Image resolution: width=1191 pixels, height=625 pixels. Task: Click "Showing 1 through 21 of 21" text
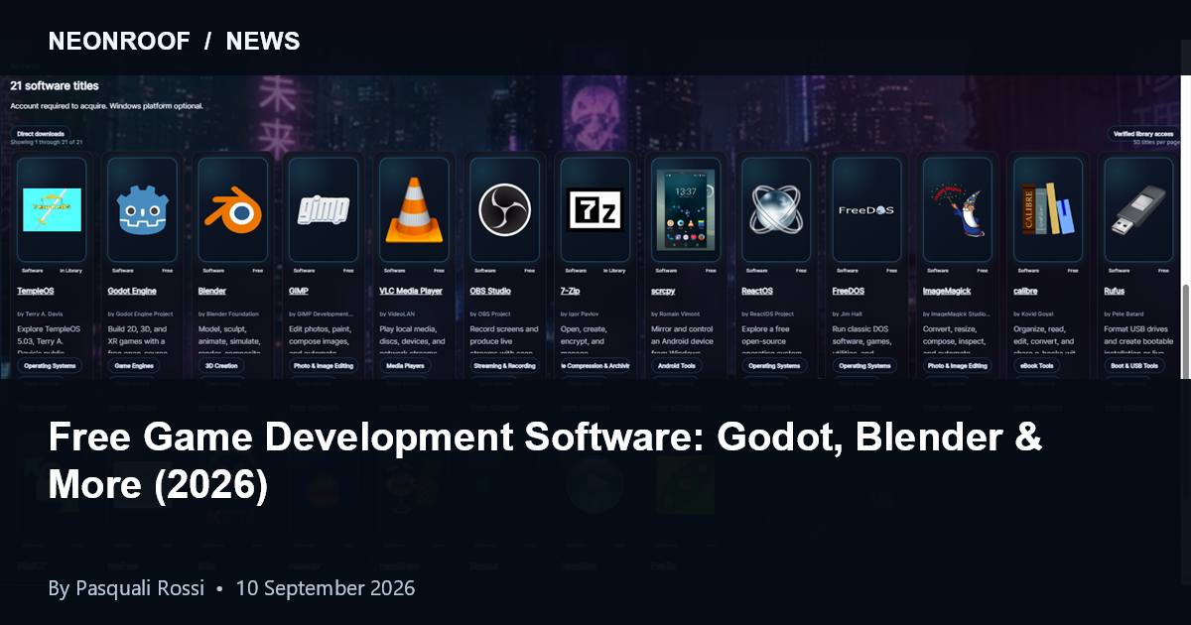click(x=45, y=143)
